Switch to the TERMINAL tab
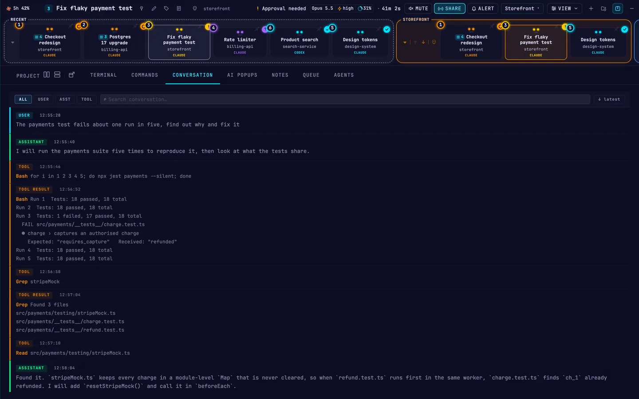Screen dimensions: 639x399 [x=103, y=75]
